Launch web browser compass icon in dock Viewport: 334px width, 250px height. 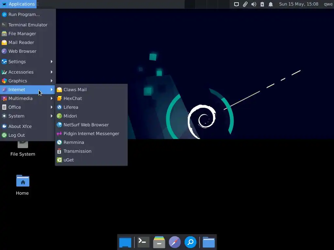(x=175, y=242)
